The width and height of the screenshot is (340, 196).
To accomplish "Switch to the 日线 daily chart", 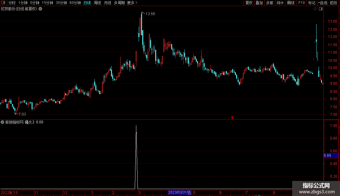I will click(87, 3).
